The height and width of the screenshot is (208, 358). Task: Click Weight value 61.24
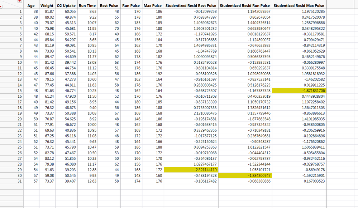pos(49,96)
